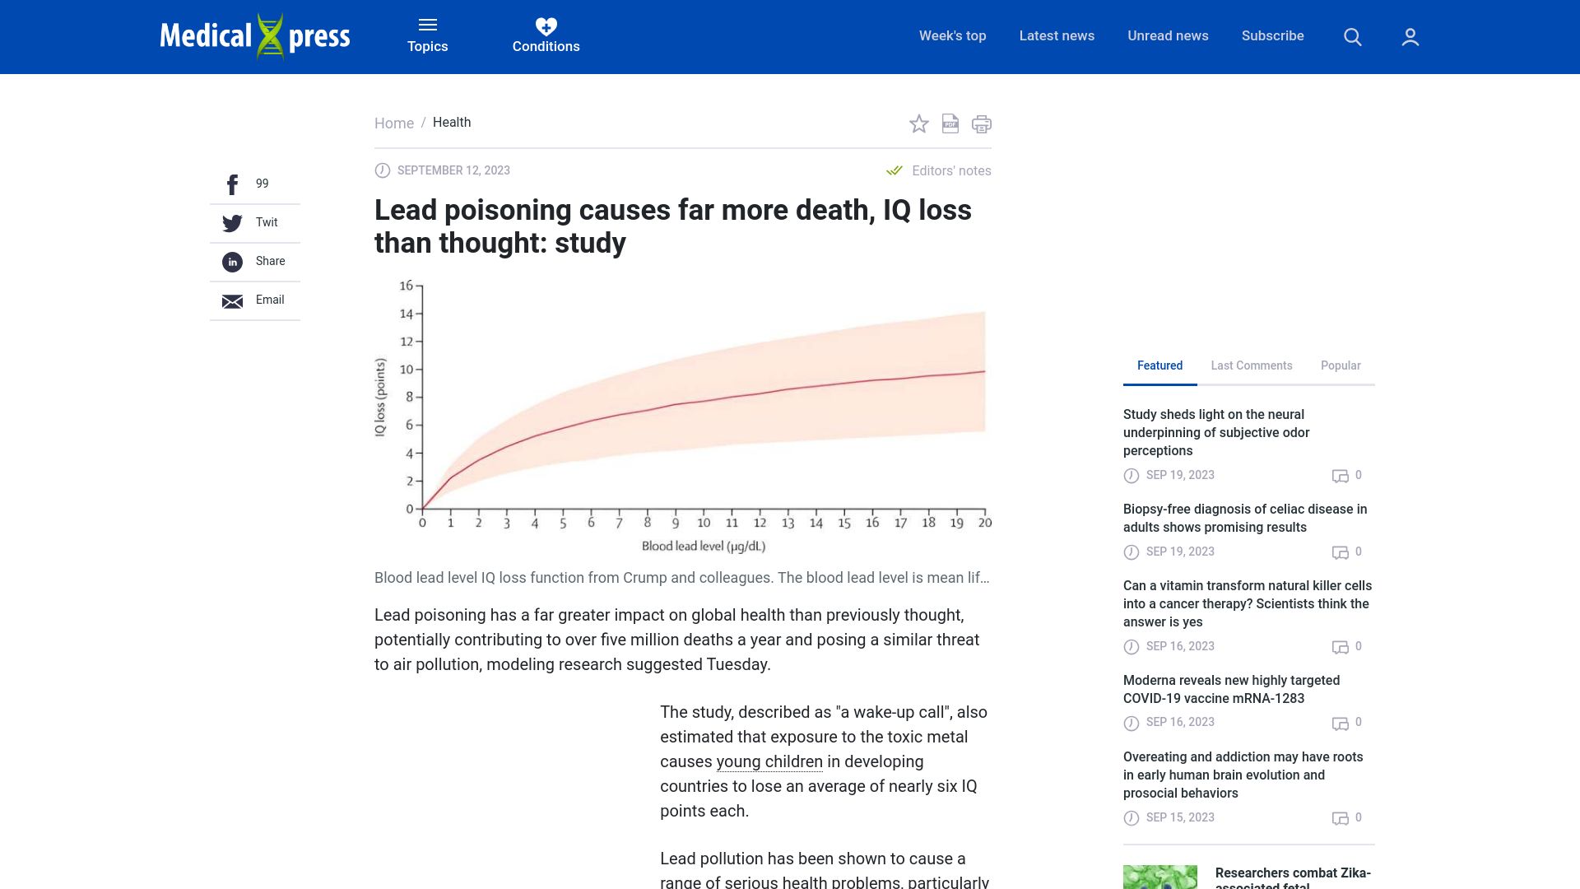The image size is (1580, 889).
Task: Open comments icon for Moderna vaccine story
Action: click(1341, 723)
